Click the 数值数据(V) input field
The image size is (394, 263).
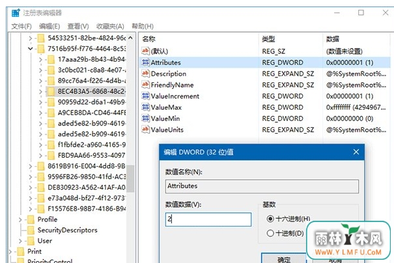click(x=208, y=219)
